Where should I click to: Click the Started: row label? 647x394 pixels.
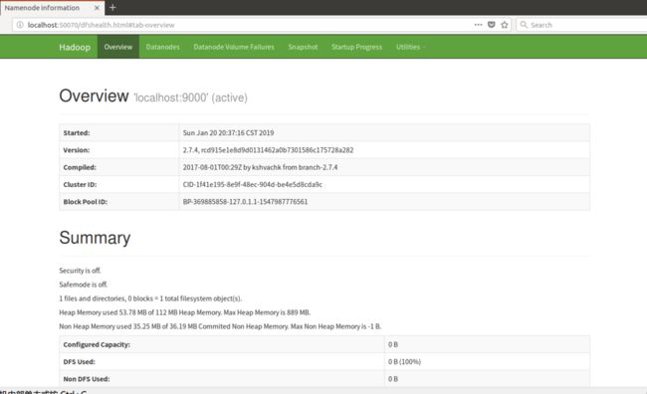click(77, 133)
